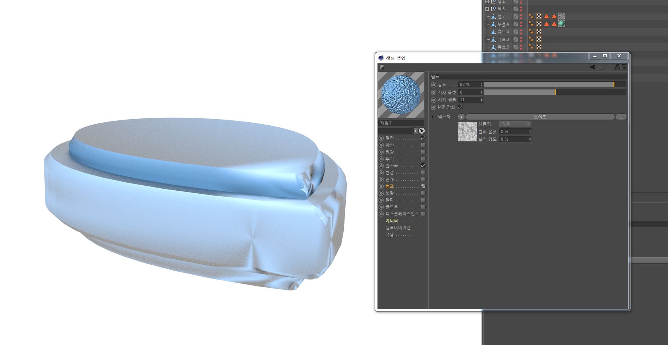Viewport: 668px width, 345px height.
Task: Click the ellipsis button beside 노이즈
Action: 621,117
